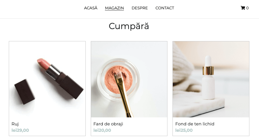Click the Cumpără page heading
The image size is (259, 139).
129,26
